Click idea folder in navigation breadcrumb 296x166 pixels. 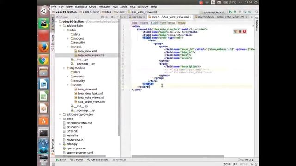[106, 12]
